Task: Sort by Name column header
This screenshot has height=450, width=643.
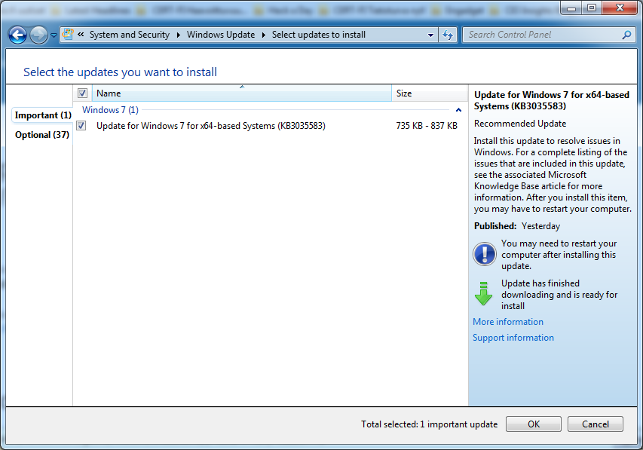Action: point(242,93)
